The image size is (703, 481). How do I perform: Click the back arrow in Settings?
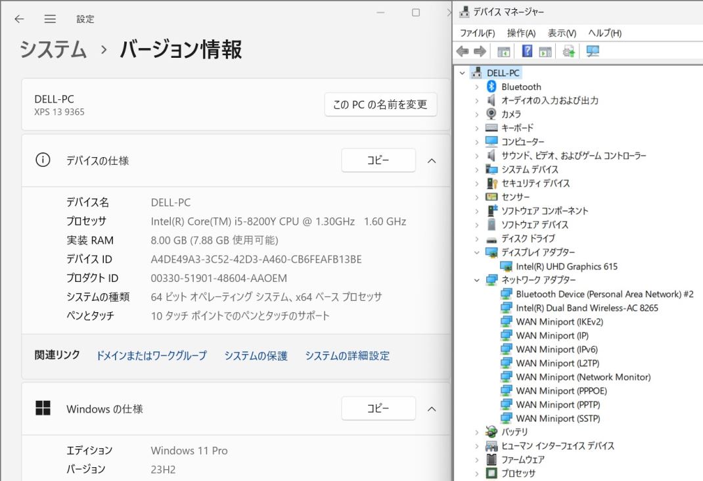point(19,19)
